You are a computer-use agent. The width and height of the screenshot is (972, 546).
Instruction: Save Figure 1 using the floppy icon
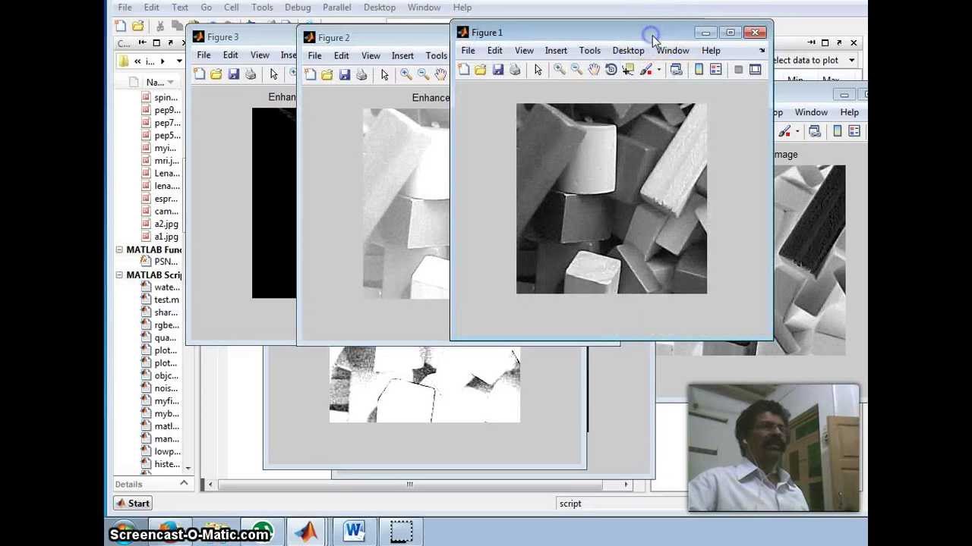[498, 70]
